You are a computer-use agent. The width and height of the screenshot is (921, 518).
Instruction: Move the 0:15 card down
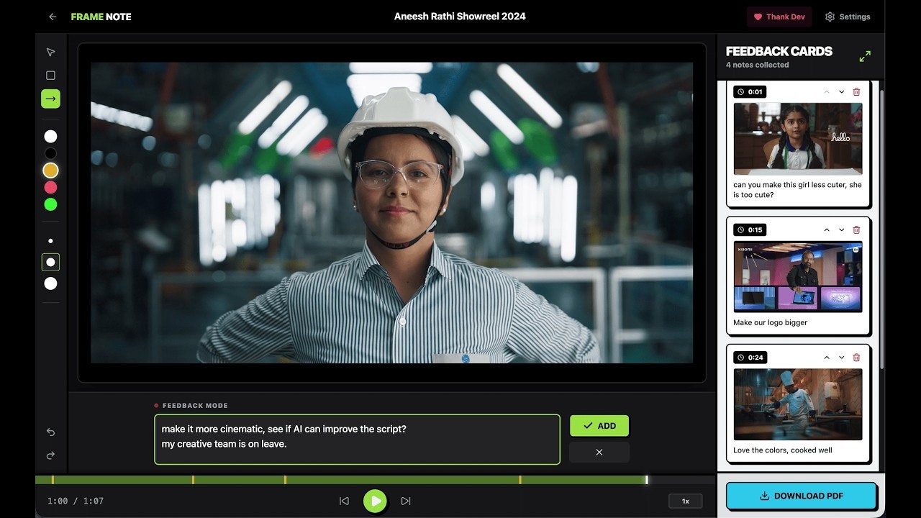(x=841, y=230)
